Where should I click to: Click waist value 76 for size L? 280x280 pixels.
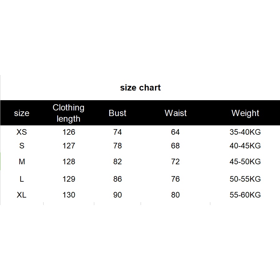click(175, 179)
